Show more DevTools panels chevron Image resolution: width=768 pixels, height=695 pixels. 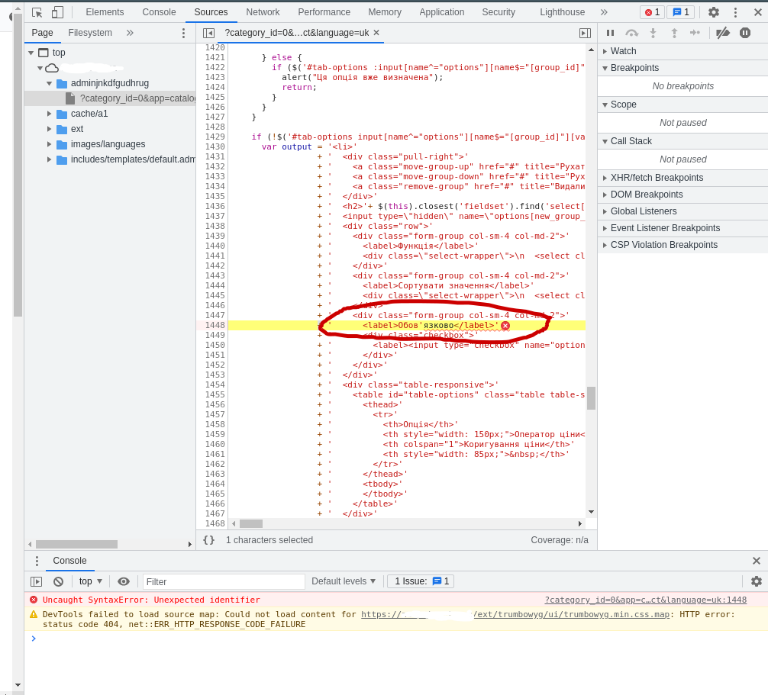[604, 12]
